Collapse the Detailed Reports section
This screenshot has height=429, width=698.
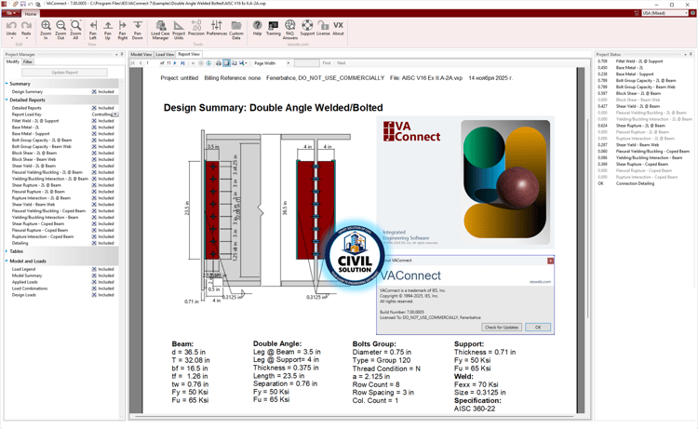[x=7, y=101]
